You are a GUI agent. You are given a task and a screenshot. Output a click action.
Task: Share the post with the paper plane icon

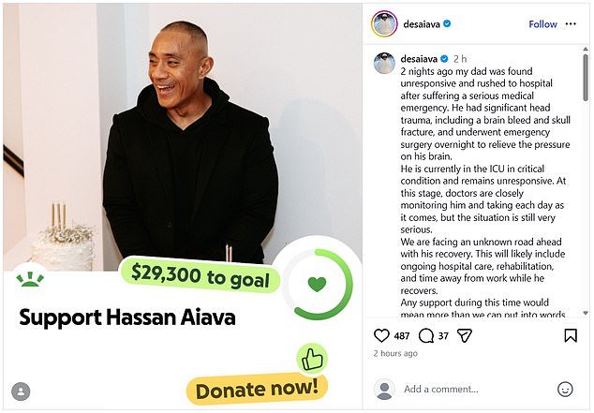(x=464, y=335)
